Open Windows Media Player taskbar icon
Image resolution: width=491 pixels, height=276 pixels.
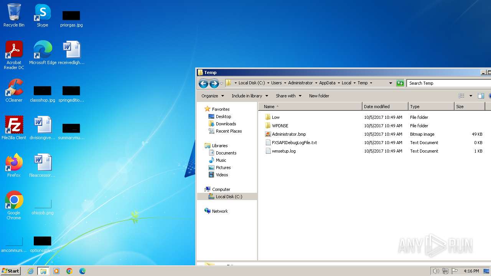56,271
